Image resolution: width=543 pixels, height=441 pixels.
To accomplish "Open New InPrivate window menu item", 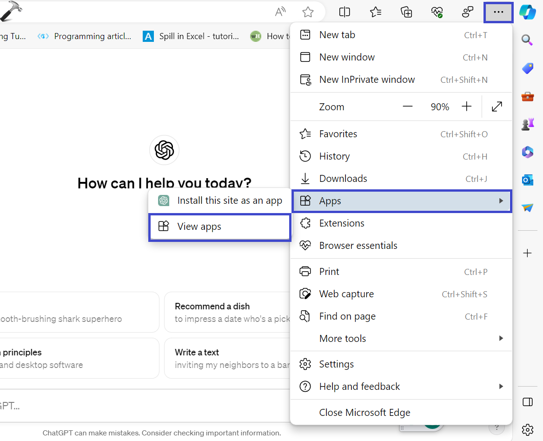I will click(x=367, y=80).
